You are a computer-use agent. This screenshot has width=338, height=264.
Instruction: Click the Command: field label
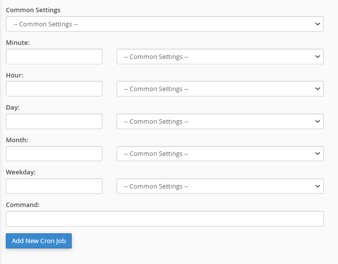pyautogui.click(x=23, y=205)
